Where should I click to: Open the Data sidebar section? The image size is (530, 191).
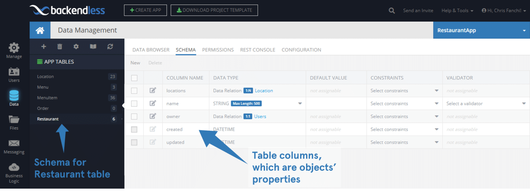14,98
